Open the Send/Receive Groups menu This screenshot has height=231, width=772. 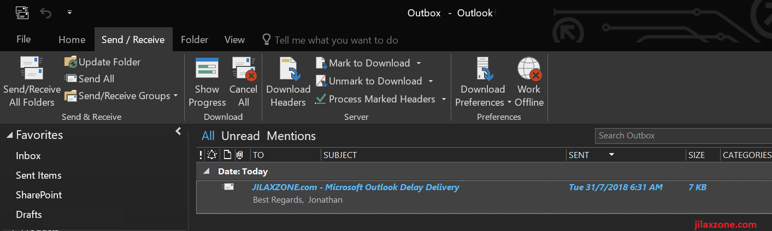121,96
